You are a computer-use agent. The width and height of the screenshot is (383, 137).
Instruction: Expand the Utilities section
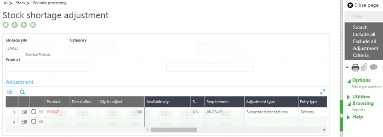click(x=349, y=97)
